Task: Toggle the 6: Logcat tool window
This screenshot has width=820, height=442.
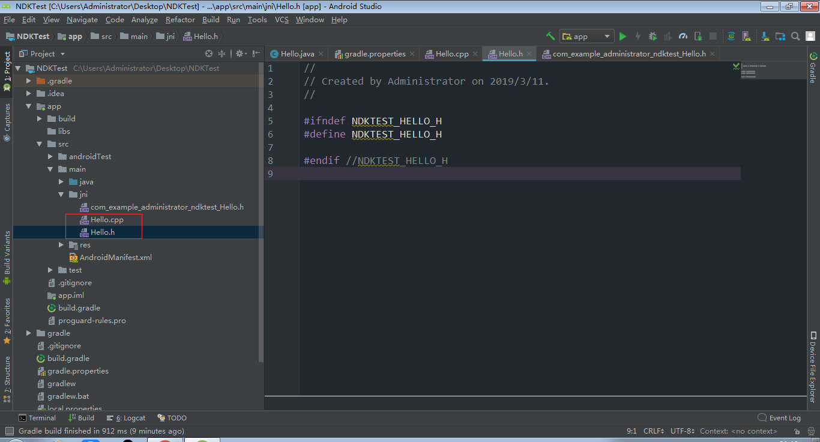Action: point(126,418)
